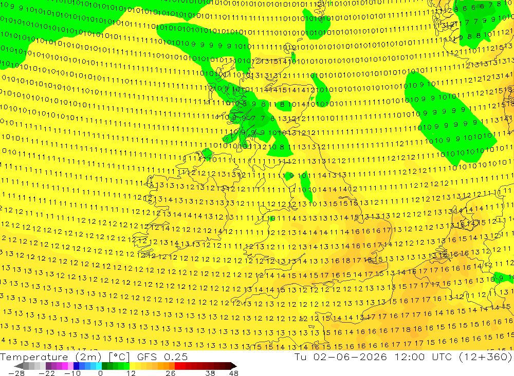
Task: Click the "48" legend label under the color scale
Action: [234, 373]
